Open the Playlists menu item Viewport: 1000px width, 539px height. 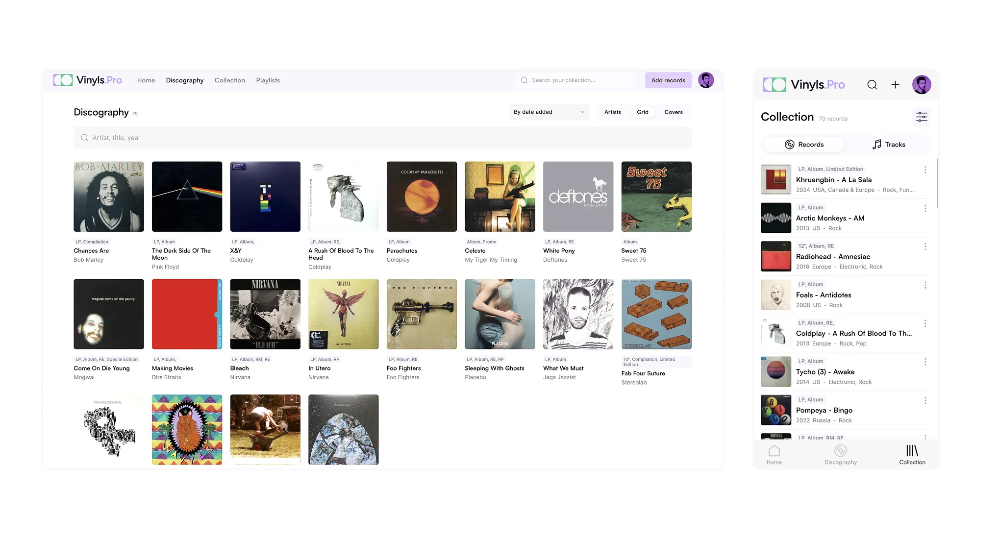point(268,80)
